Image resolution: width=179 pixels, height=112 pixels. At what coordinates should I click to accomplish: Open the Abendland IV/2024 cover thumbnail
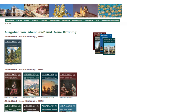tap(68, 85)
